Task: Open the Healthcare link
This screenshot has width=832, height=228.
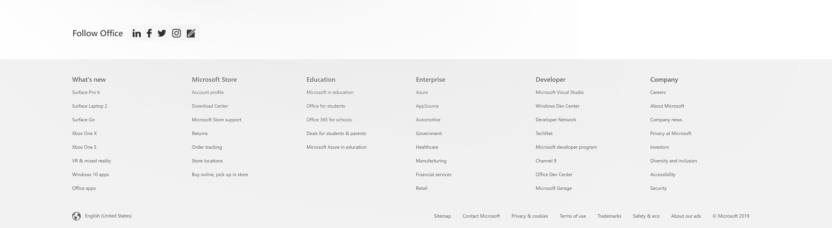Action: point(427,147)
